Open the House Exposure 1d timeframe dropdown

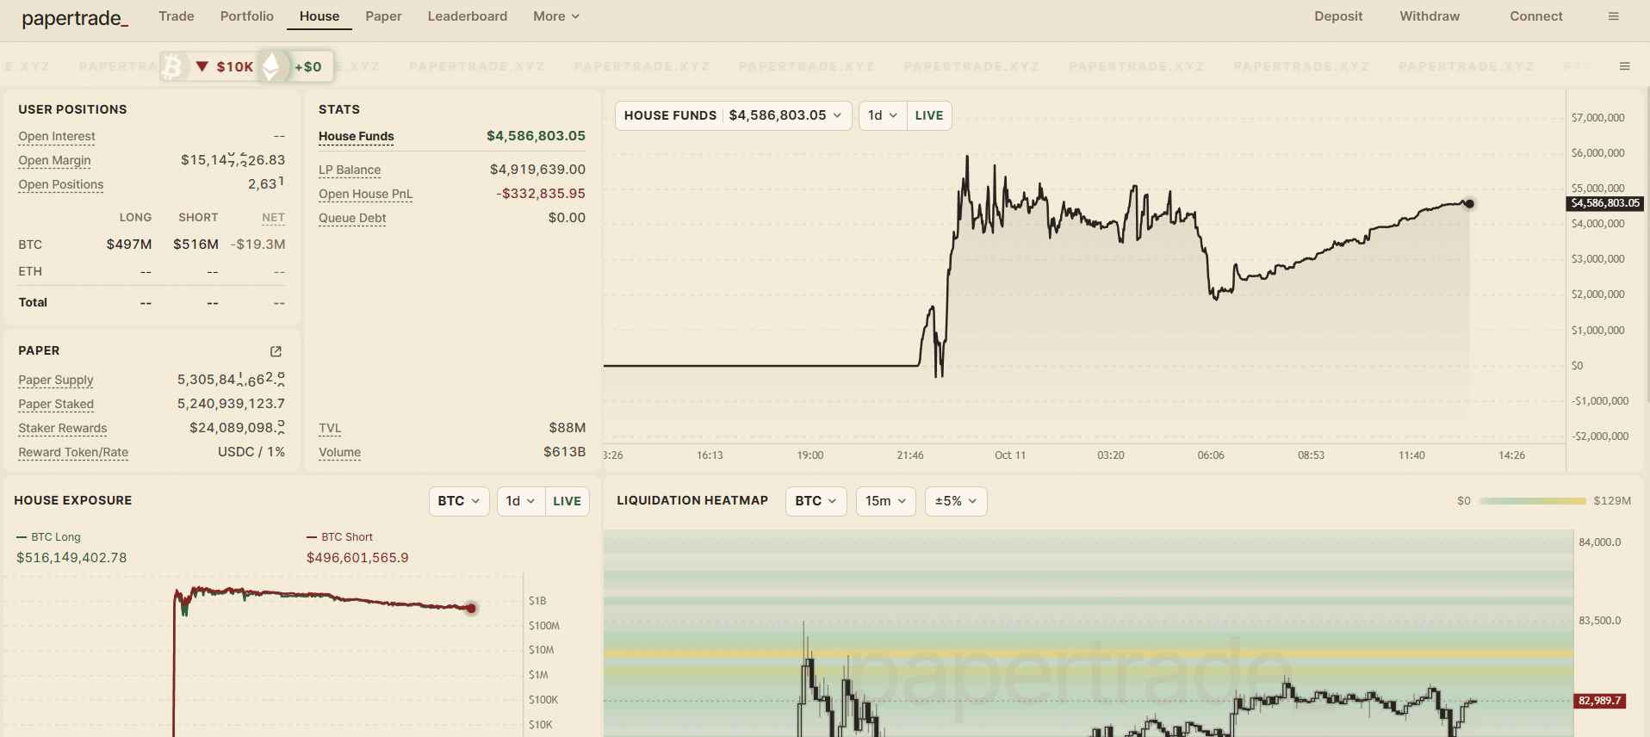521,501
